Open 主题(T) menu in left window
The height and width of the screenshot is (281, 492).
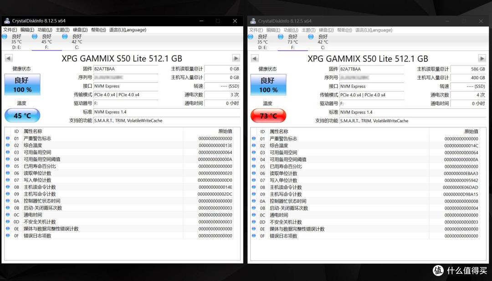click(x=62, y=30)
